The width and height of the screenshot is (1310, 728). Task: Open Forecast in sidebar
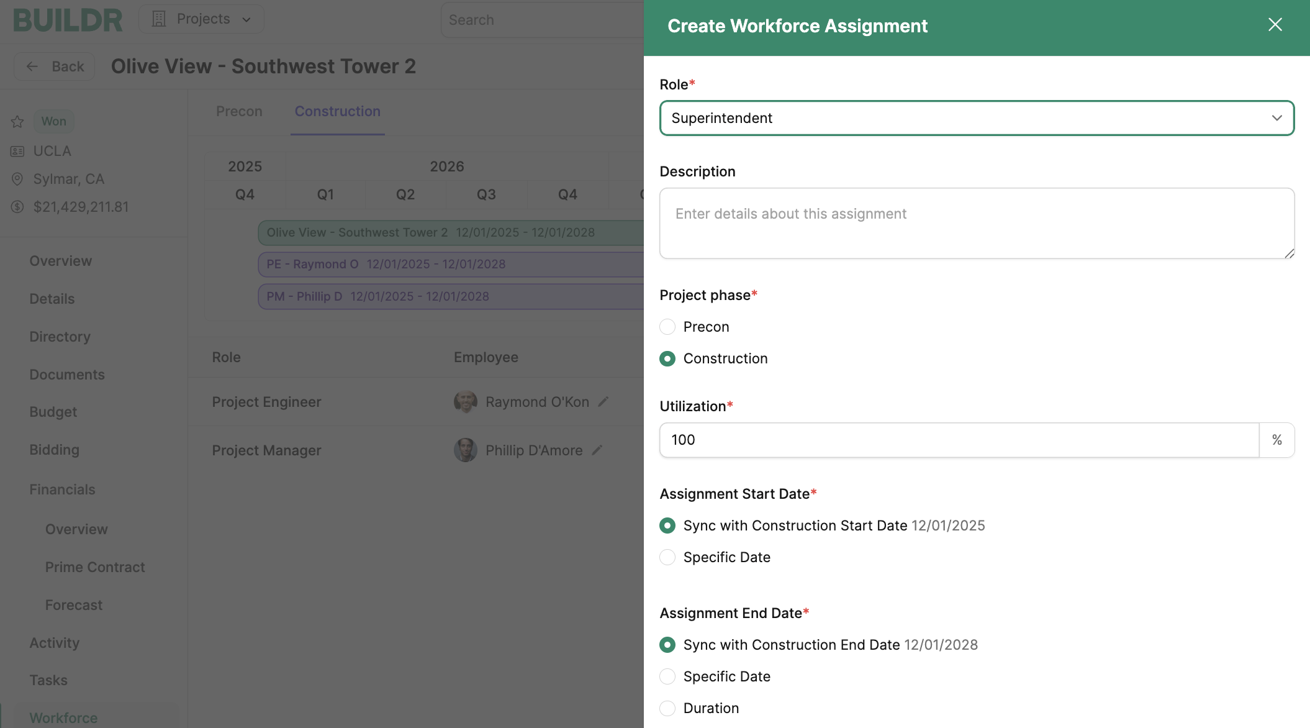(74, 605)
